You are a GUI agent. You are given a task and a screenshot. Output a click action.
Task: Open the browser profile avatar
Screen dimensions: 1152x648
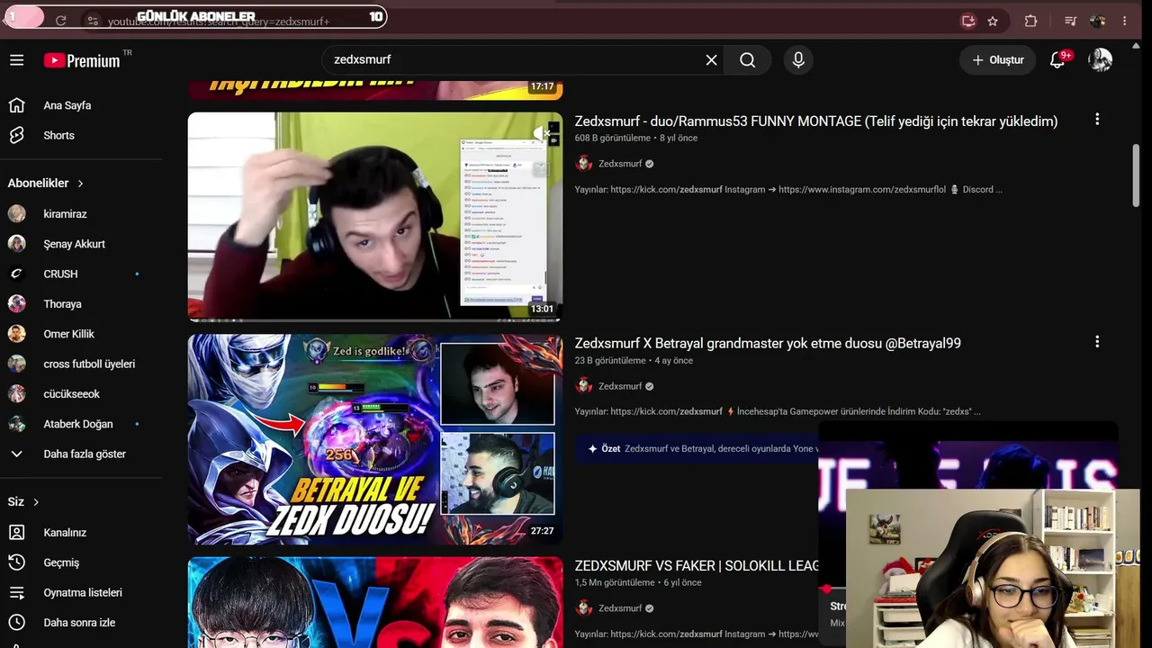[1097, 21]
